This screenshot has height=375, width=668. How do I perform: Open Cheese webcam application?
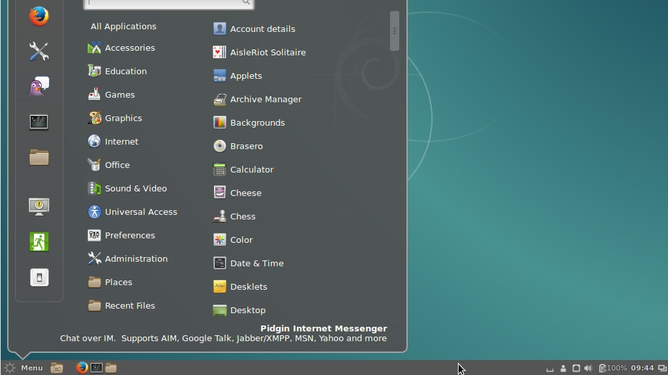(245, 193)
